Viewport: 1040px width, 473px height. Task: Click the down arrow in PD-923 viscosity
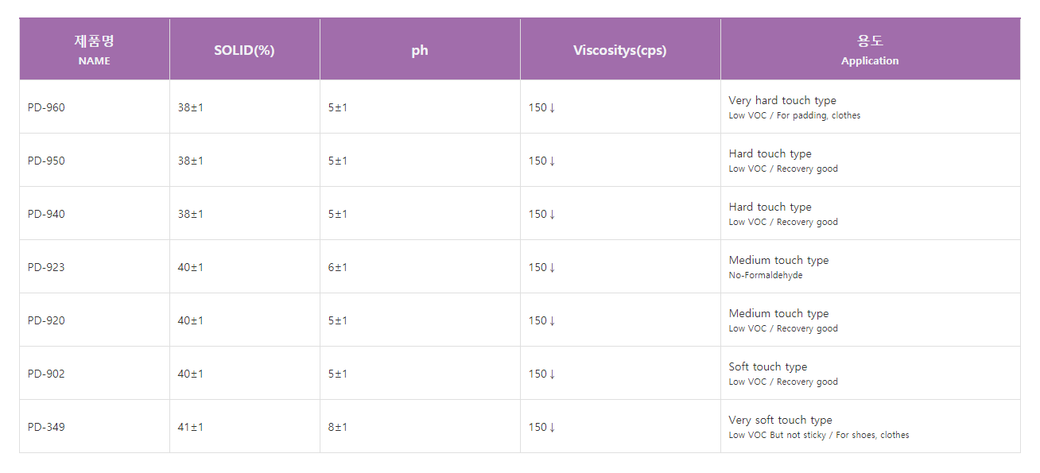552,268
